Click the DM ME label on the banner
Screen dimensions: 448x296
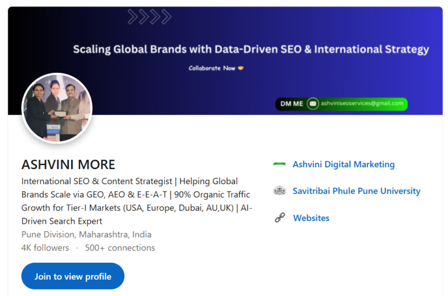(292, 104)
